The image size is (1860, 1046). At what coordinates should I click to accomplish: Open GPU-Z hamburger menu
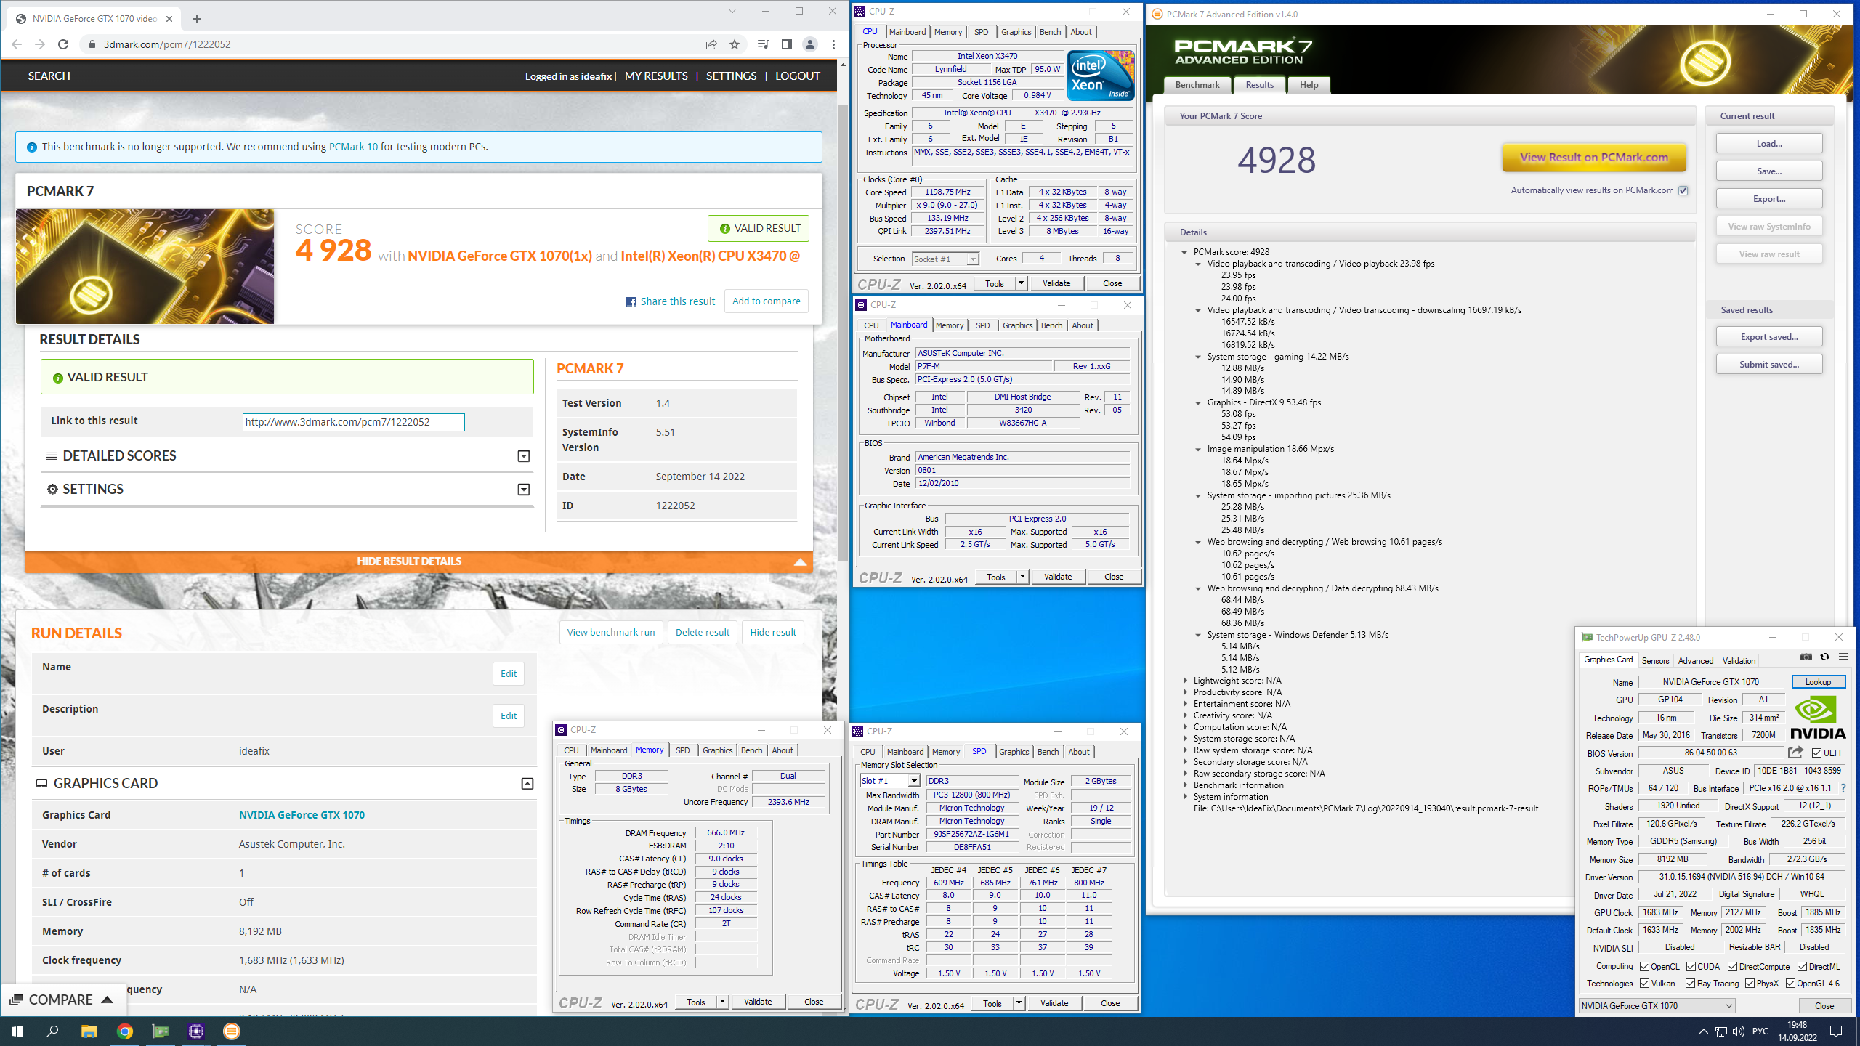(x=1843, y=657)
